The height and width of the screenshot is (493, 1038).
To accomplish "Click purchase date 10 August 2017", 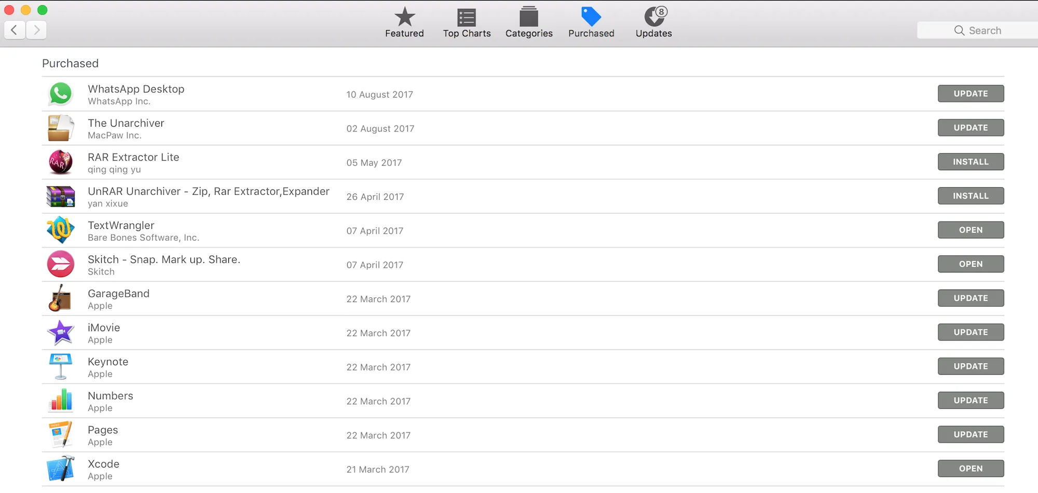I will (380, 94).
